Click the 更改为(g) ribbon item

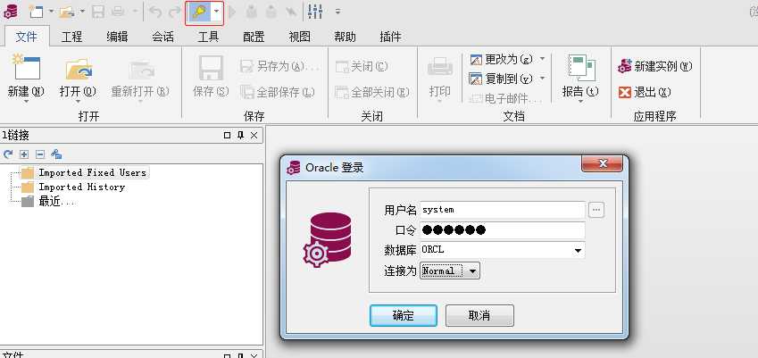(501, 60)
